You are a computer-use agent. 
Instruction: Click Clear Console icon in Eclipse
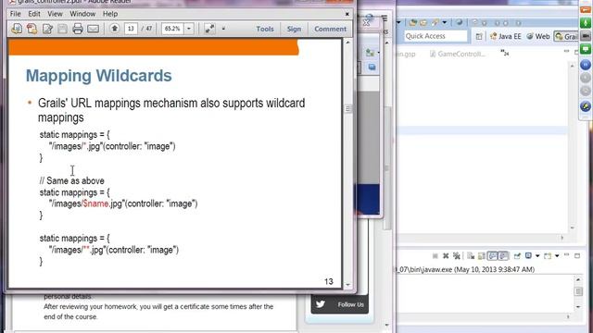click(x=471, y=256)
